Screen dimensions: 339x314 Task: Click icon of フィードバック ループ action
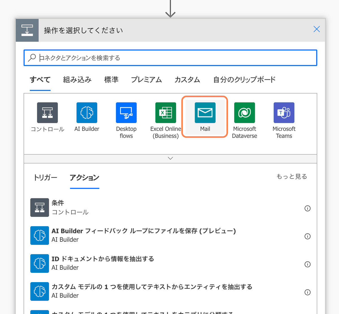click(x=40, y=235)
